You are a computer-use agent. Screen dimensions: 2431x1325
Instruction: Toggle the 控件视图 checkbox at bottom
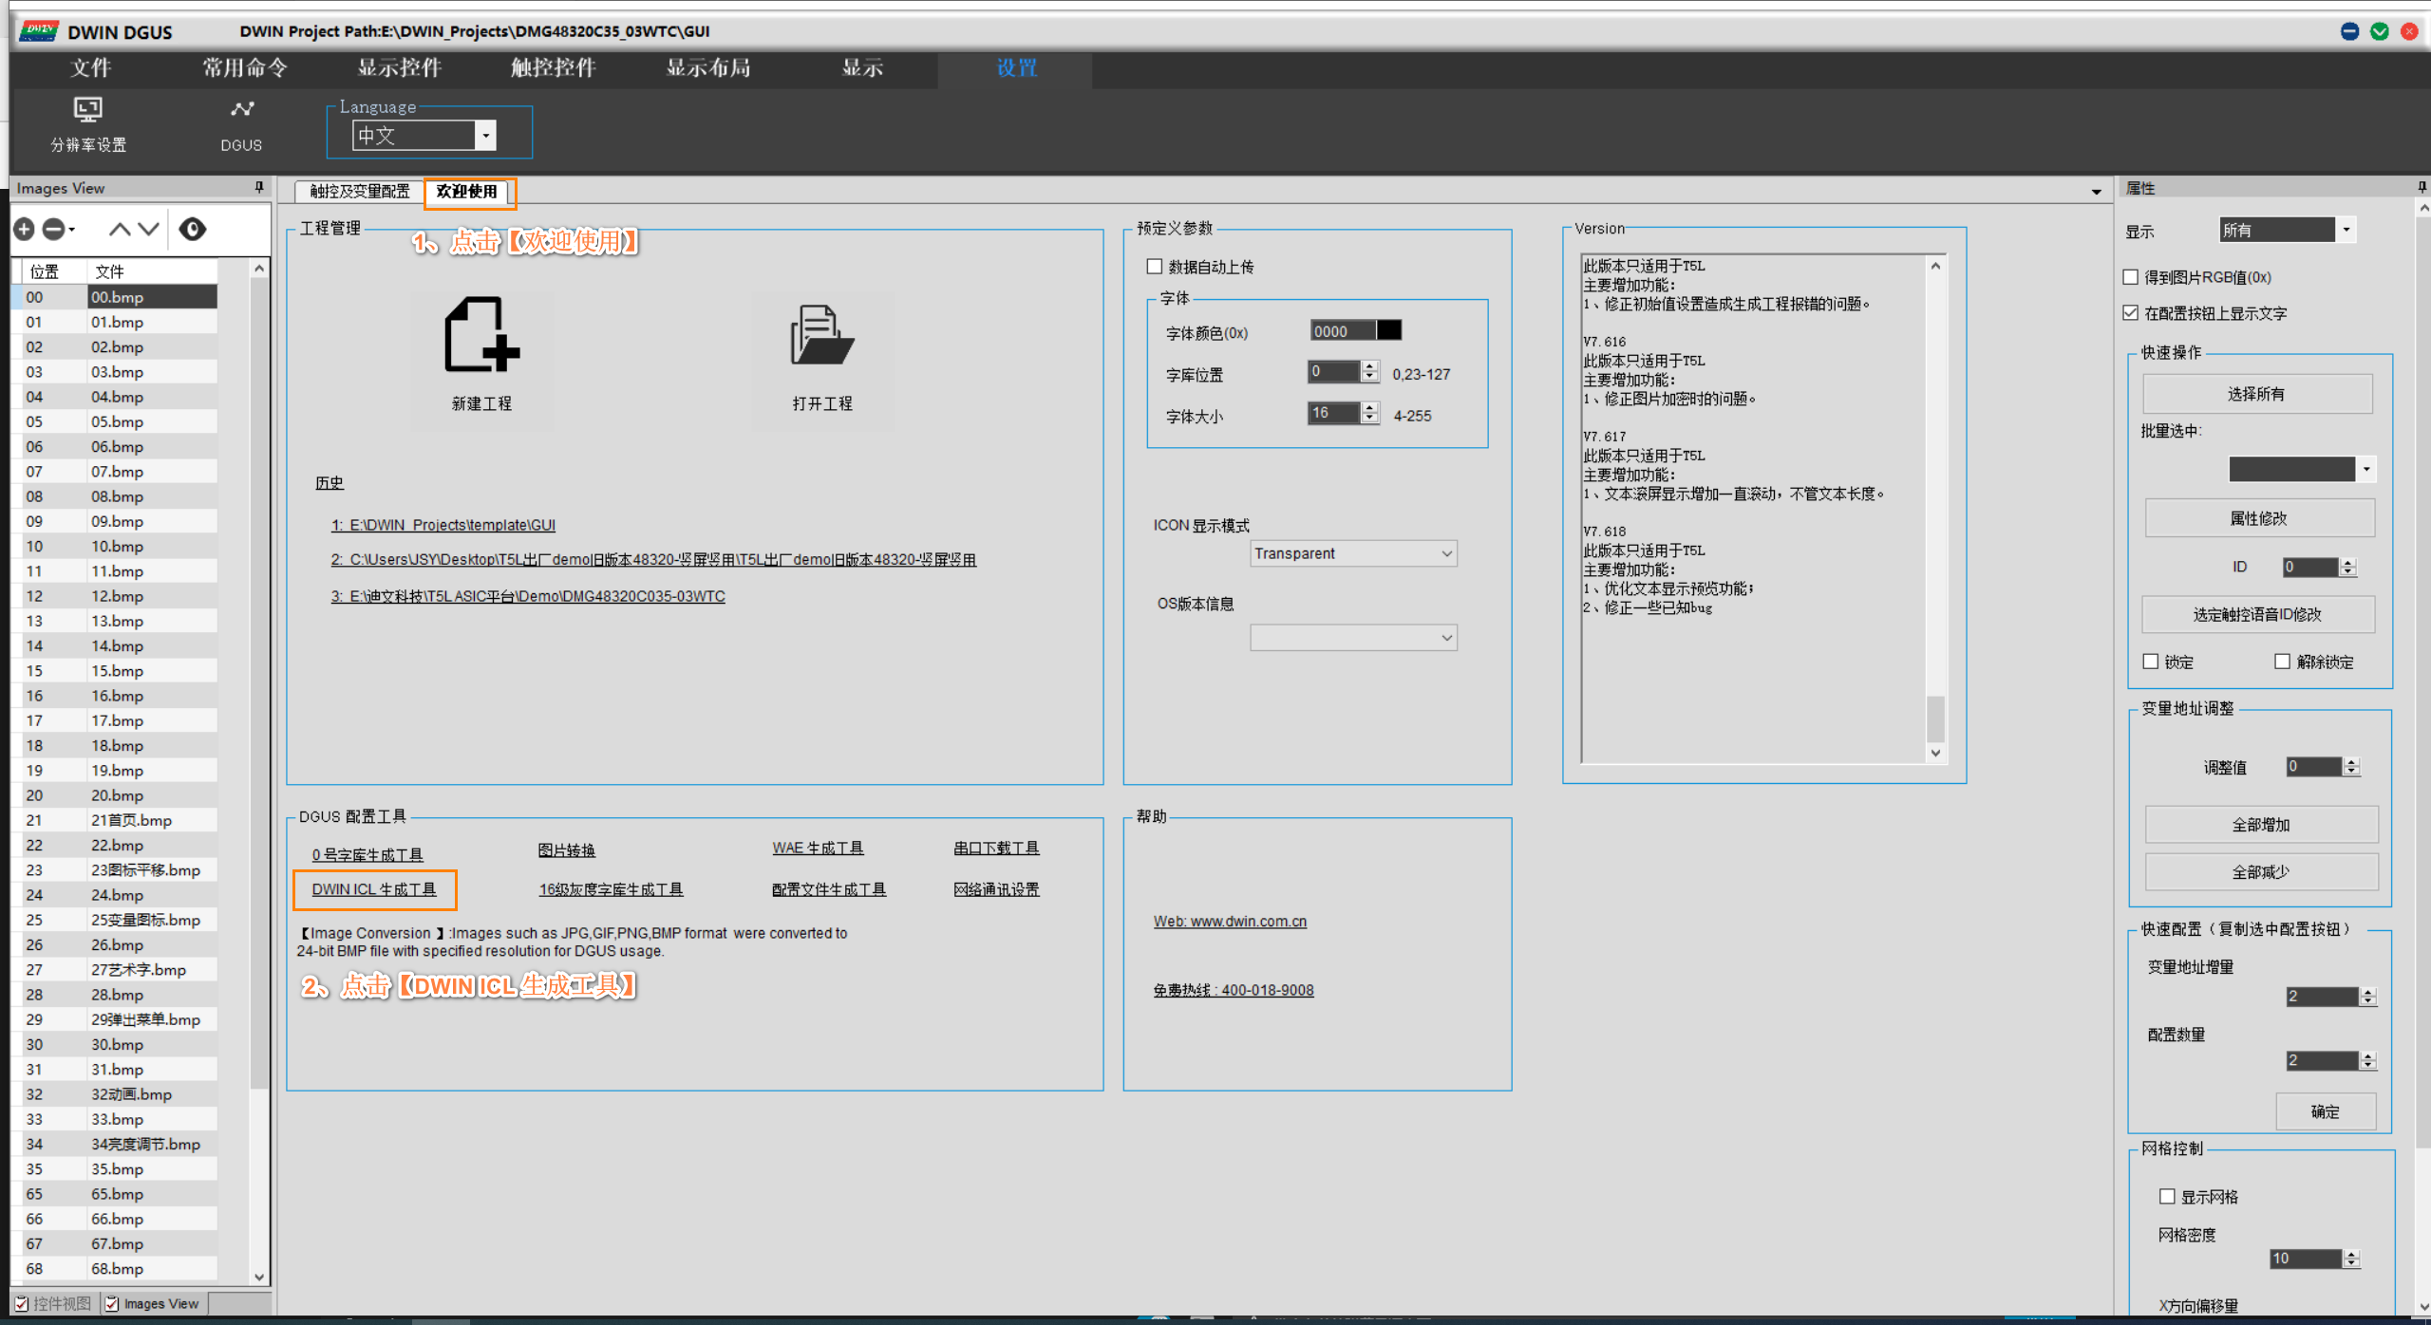coord(22,1304)
